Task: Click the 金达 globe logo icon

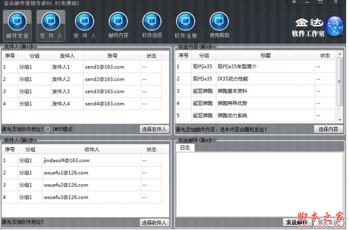Action: point(334,26)
